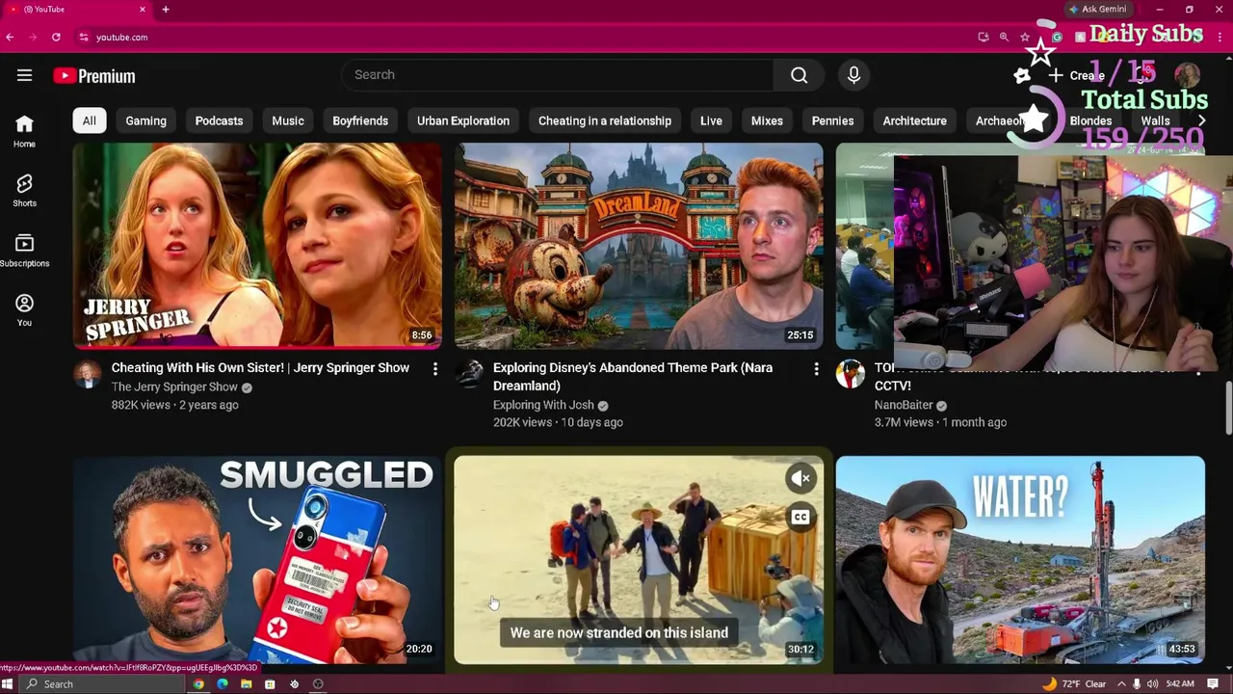Screen dimensions: 1233x694
Task: Select Cheating in a relationship chip
Action: [x=605, y=120]
